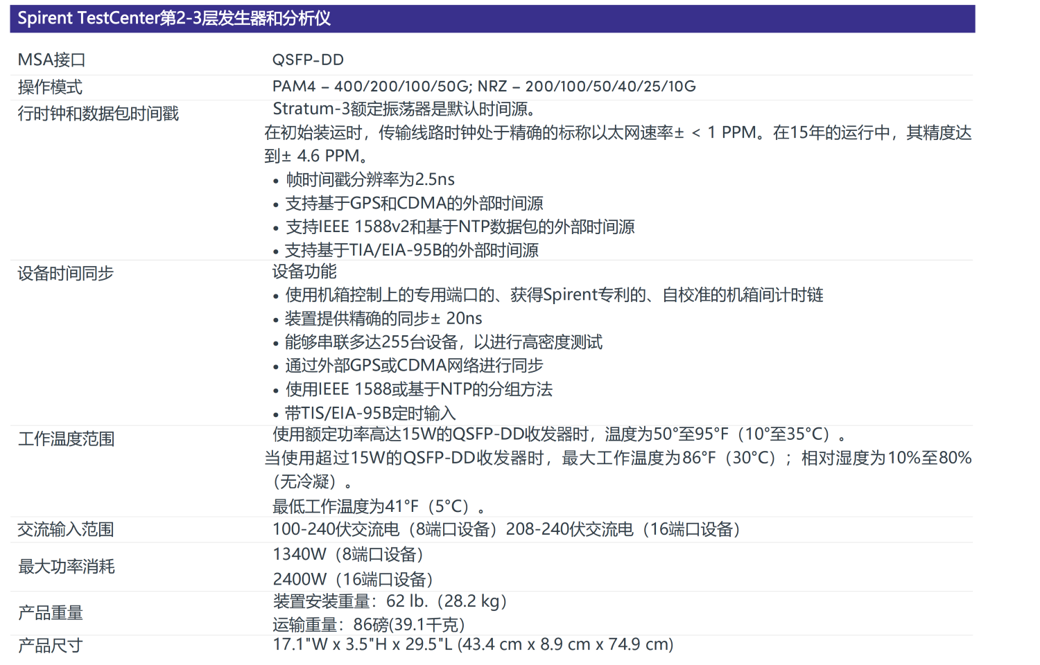This screenshot has height=665, width=1040.
Task: Click the Spirent TestCenter table header bar
Action: (492, 19)
